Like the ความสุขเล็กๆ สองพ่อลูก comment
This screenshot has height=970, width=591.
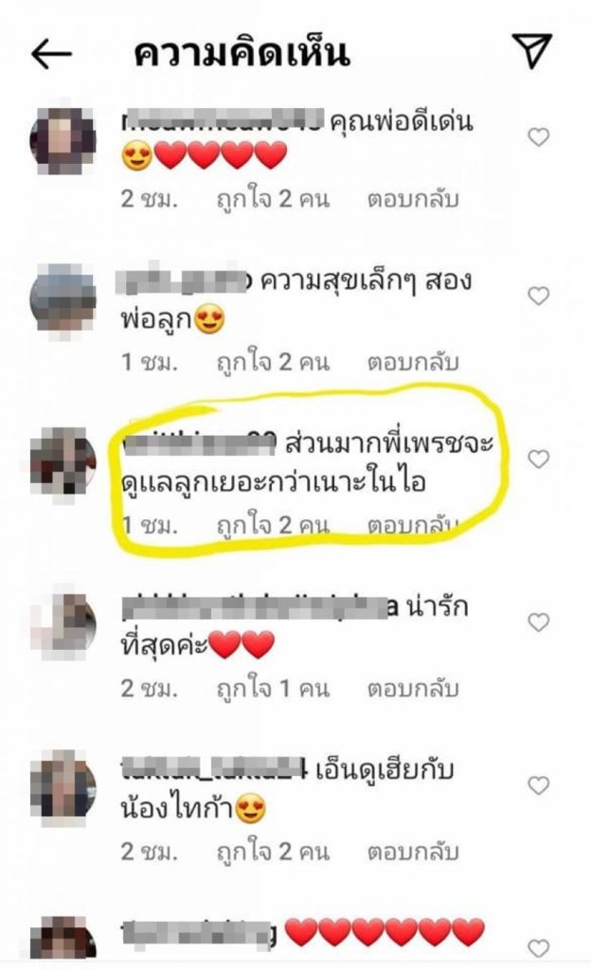pyautogui.click(x=539, y=296)
